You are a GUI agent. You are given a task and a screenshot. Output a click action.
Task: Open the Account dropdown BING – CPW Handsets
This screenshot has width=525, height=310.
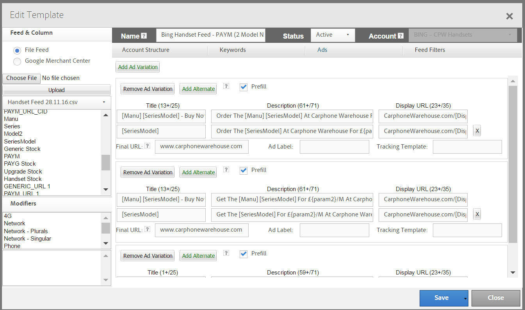click(x=463, y=35)
